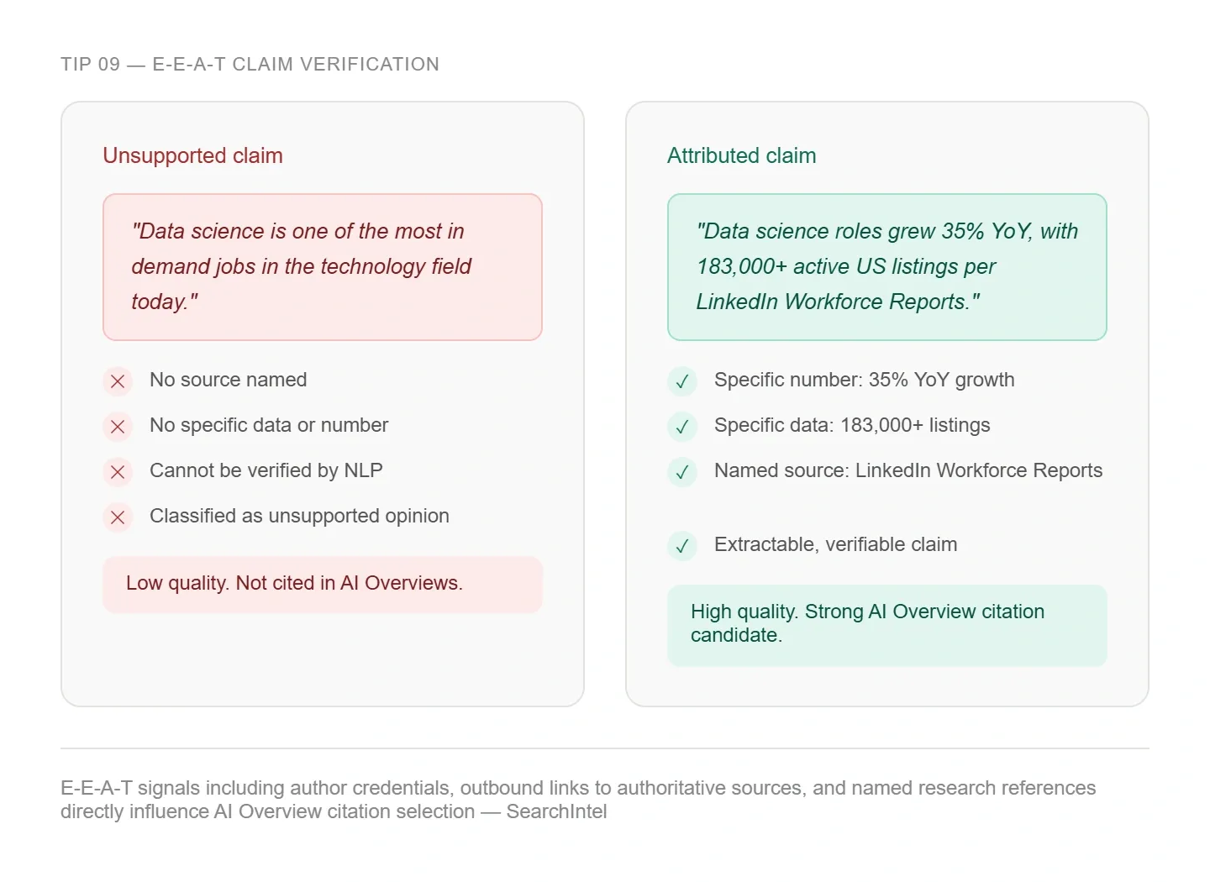
Task: Click the checkmark beside "Specific number: 35% YoY growth"
Action: [x=682, y=381]
